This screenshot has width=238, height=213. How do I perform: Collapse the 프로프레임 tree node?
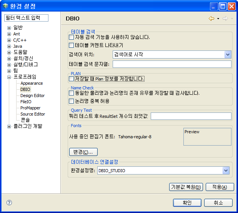(x=9, y=77)
